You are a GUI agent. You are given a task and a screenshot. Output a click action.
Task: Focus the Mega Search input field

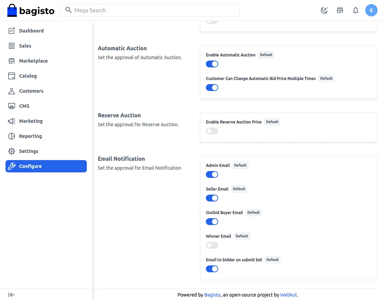[x=150, y=10]
